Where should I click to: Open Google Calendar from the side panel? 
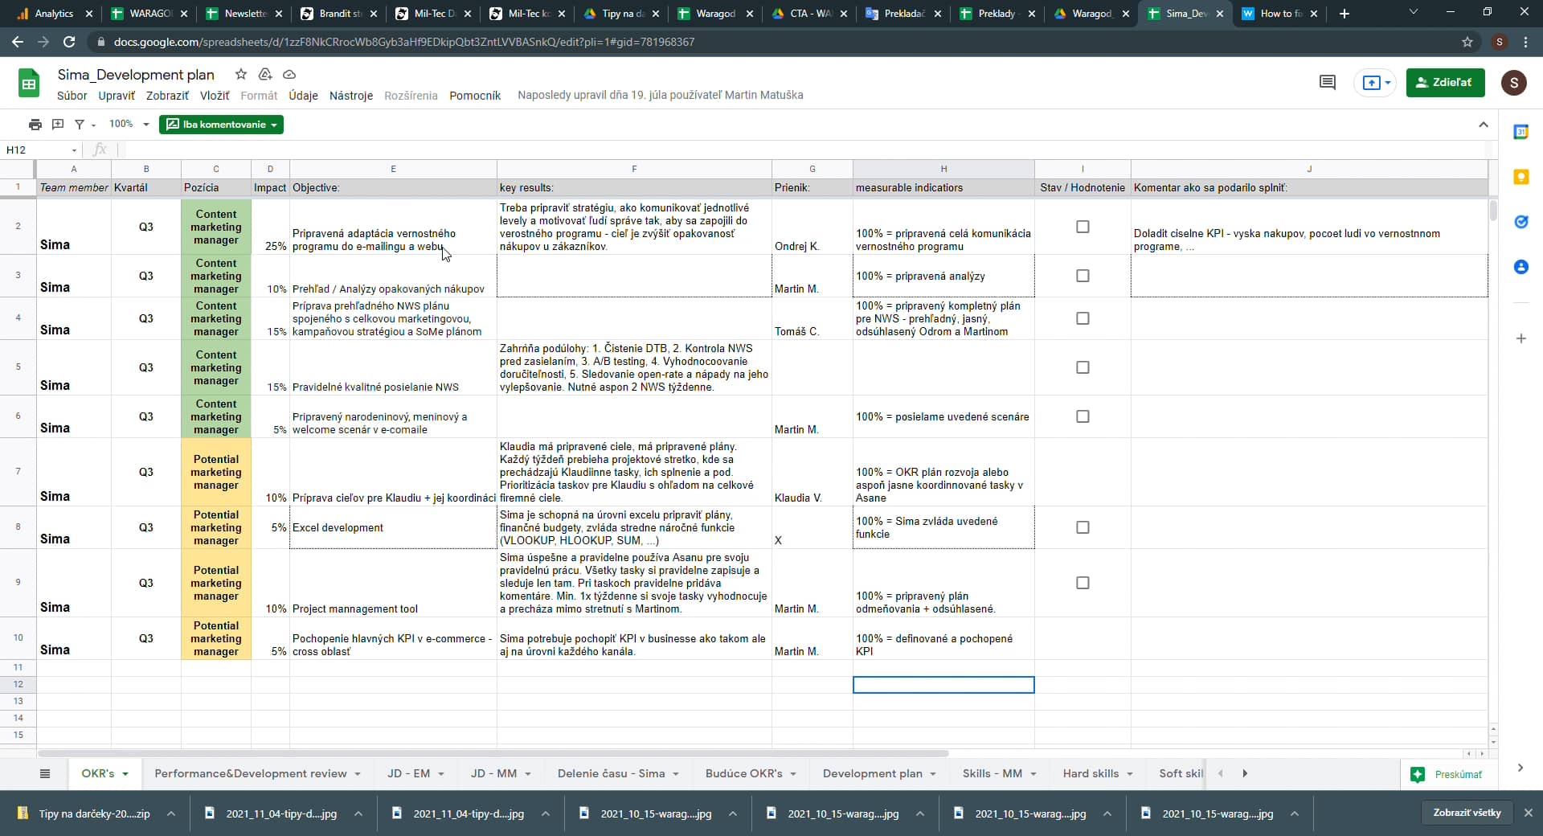tap(1522, 131)
